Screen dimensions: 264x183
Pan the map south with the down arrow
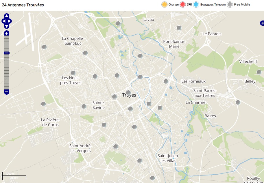[7, 26]
